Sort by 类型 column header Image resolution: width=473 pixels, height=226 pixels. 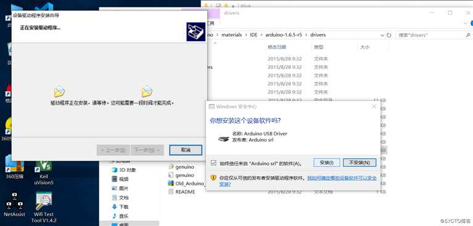tap(319, 47)
